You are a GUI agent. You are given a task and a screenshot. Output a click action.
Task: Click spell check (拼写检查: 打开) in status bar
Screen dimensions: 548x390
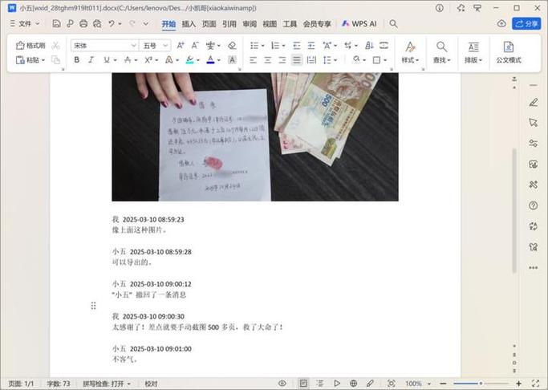(107, 384)
